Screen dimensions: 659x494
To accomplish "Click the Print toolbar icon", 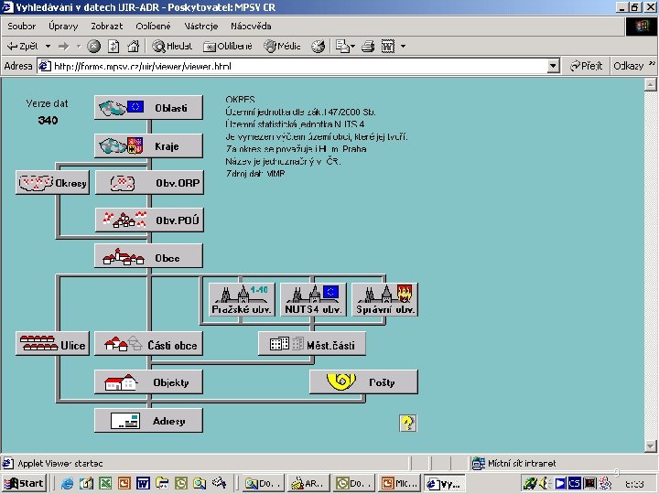I will 368,47.
